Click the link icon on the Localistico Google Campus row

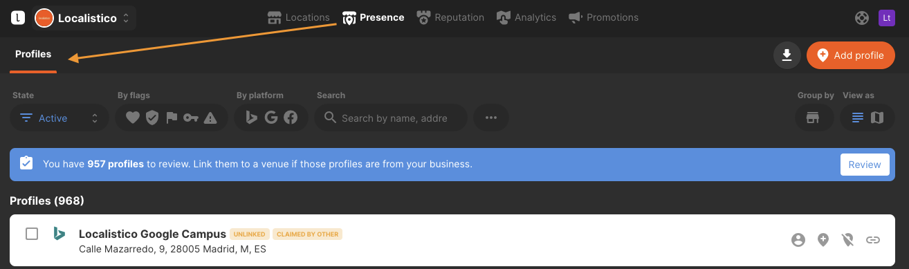(x=873, y=240)
